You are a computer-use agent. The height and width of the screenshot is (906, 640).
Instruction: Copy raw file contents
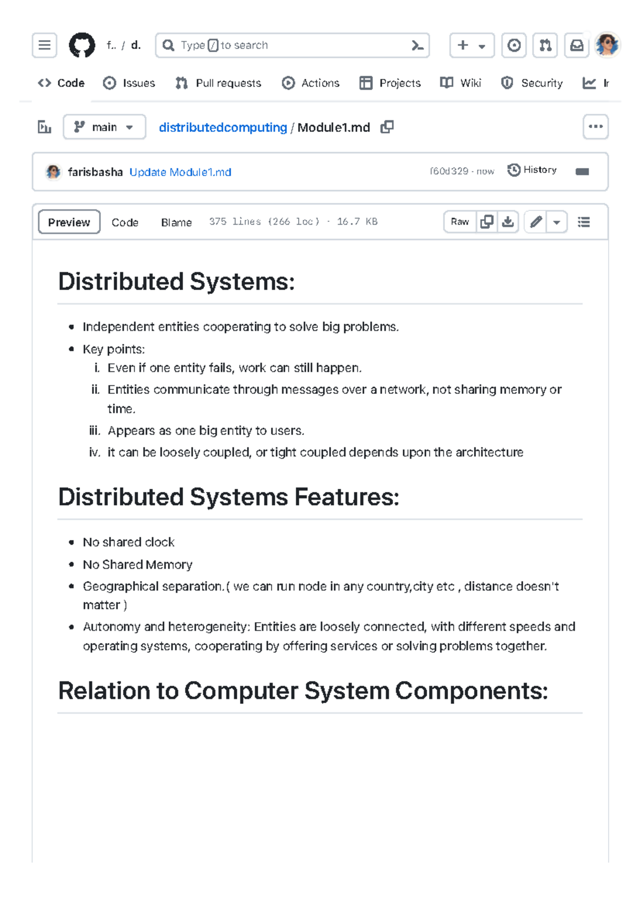486,222
